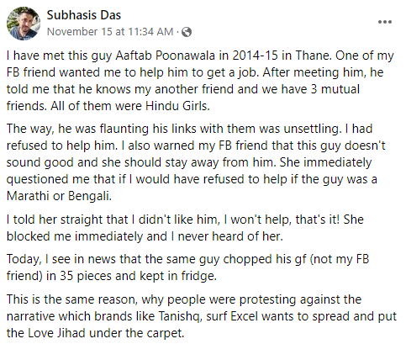Click the text Hindu Girls
Image resolution: width=406 pixels, height=344 pixels.
(x=177, y=106)
